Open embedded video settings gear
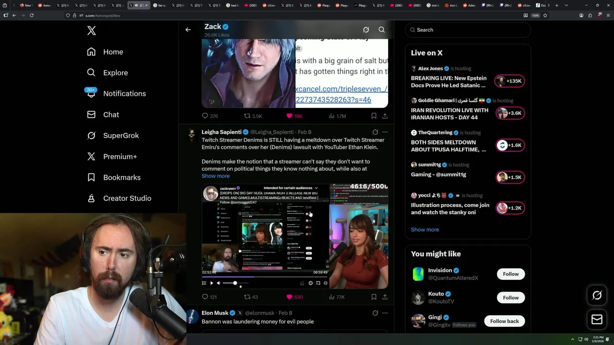 point(310,283)
